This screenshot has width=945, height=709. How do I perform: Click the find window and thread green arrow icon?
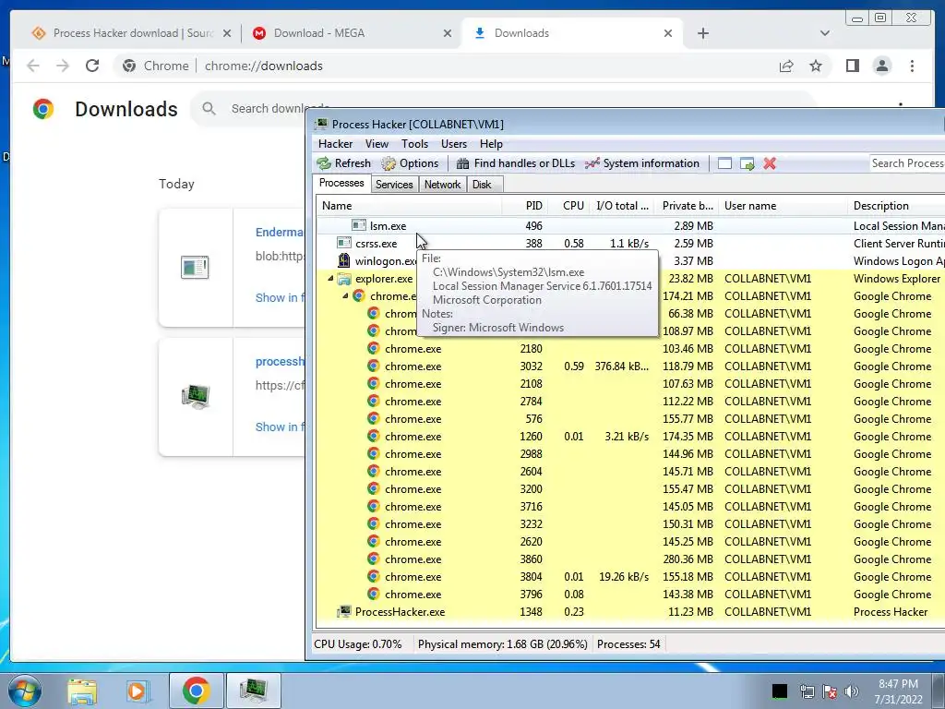click(x=748, y=163)
